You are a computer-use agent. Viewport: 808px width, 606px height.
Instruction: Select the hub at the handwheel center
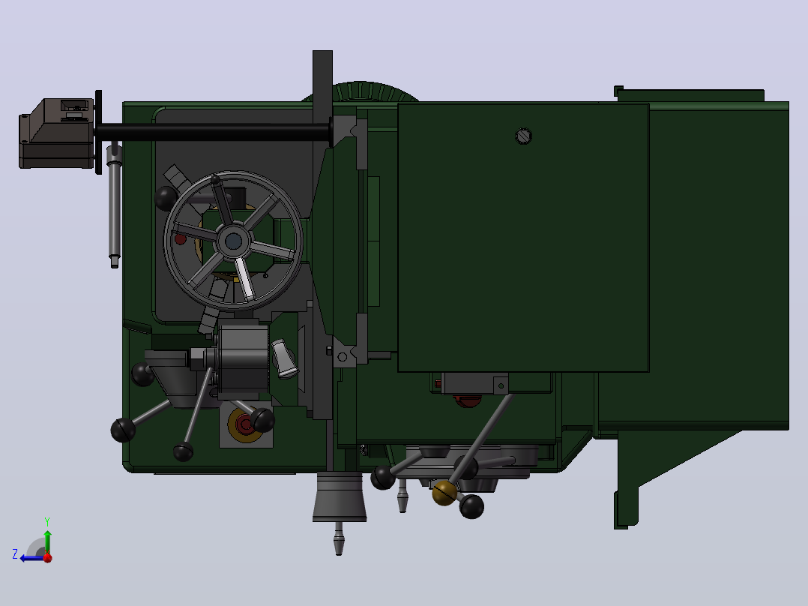pos(233,241)
